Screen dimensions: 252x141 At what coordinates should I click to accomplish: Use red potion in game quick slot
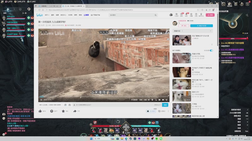coord(93,130)
